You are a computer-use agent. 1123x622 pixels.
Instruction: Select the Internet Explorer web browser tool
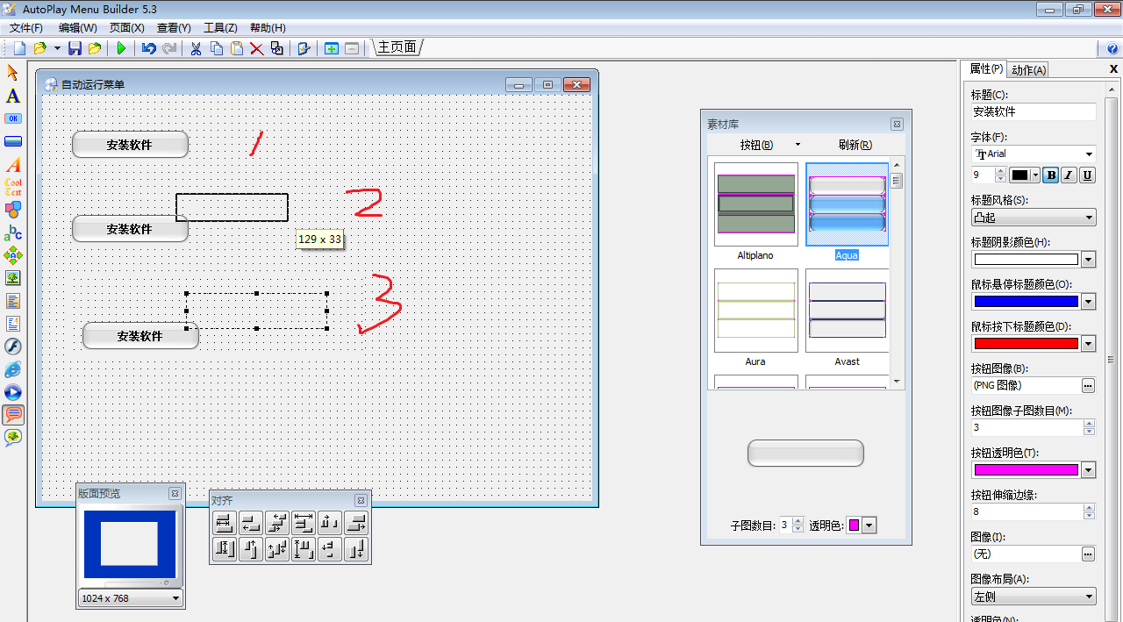(x=13, y=369)
